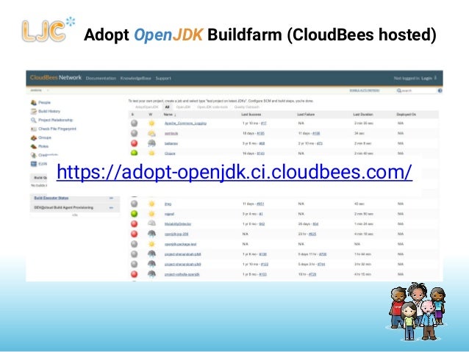Open build #729 last failure link
This screenshot has height=352, width=469.
click(x=312, y=274)
